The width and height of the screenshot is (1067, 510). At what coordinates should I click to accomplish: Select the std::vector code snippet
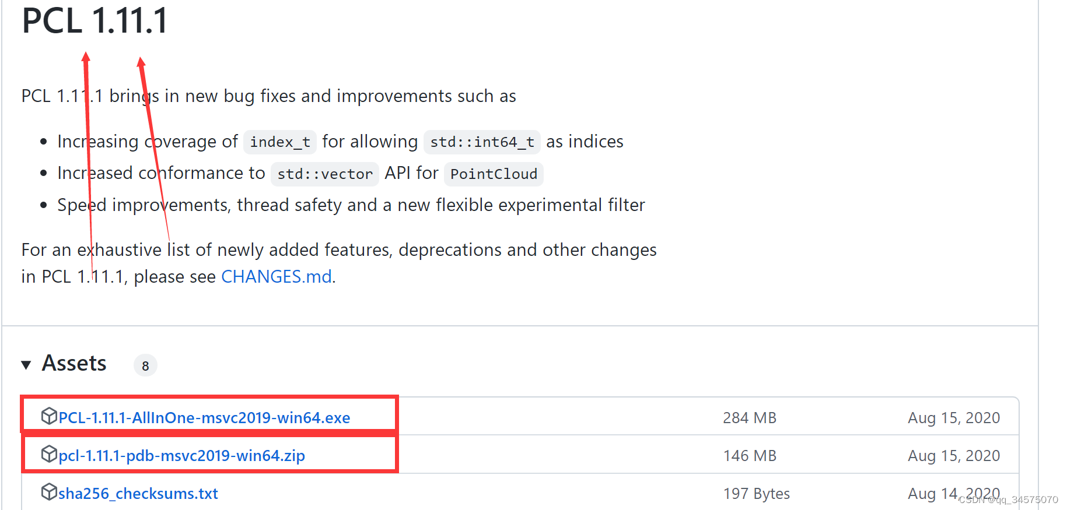click(x=324, y=174)
